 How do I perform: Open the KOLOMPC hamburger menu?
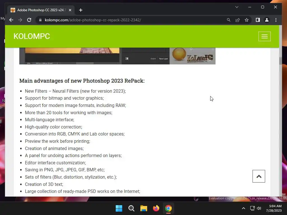(x=264, y=36)
